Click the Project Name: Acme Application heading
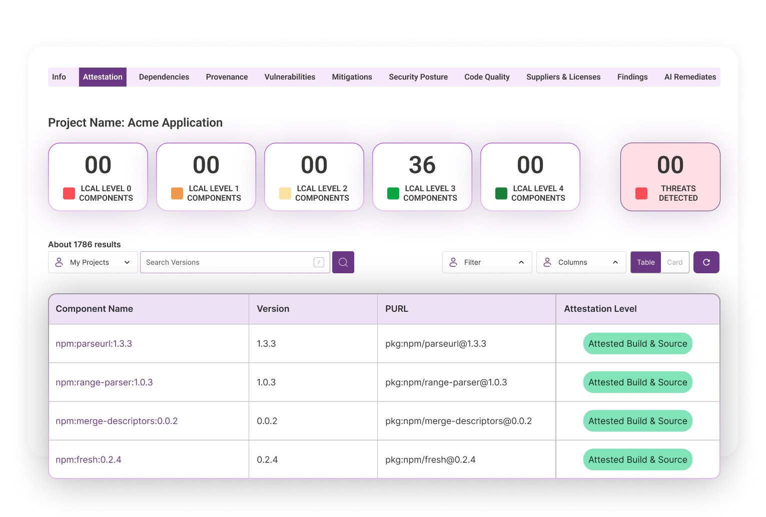The height and width of the screenshot is (517, 766). click(x=135, y=123)
